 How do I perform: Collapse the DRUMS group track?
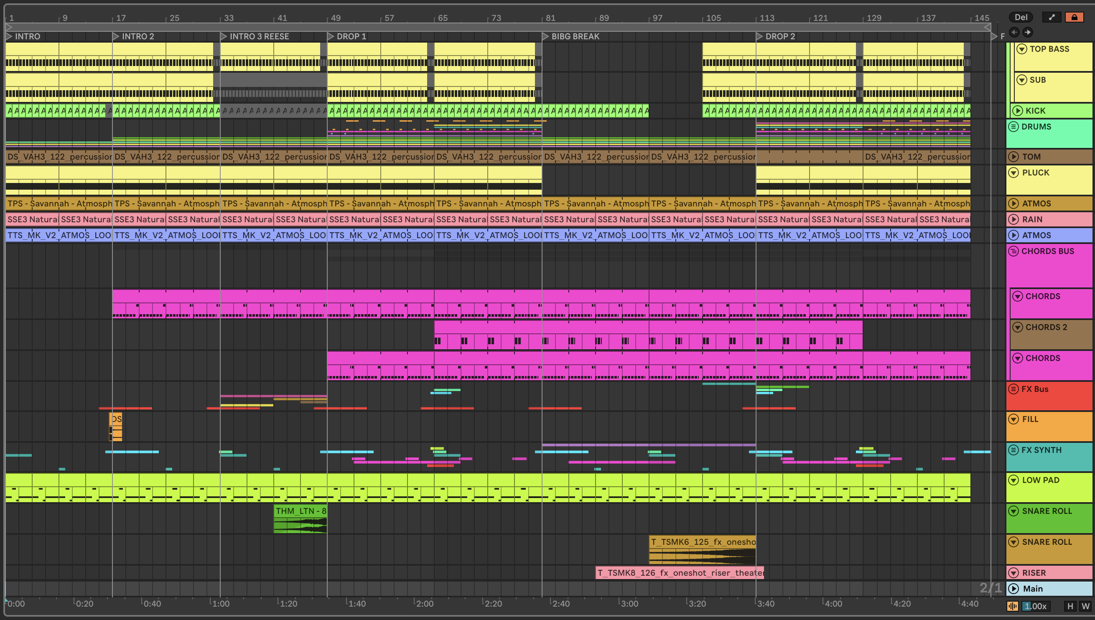coord(1013,127)
